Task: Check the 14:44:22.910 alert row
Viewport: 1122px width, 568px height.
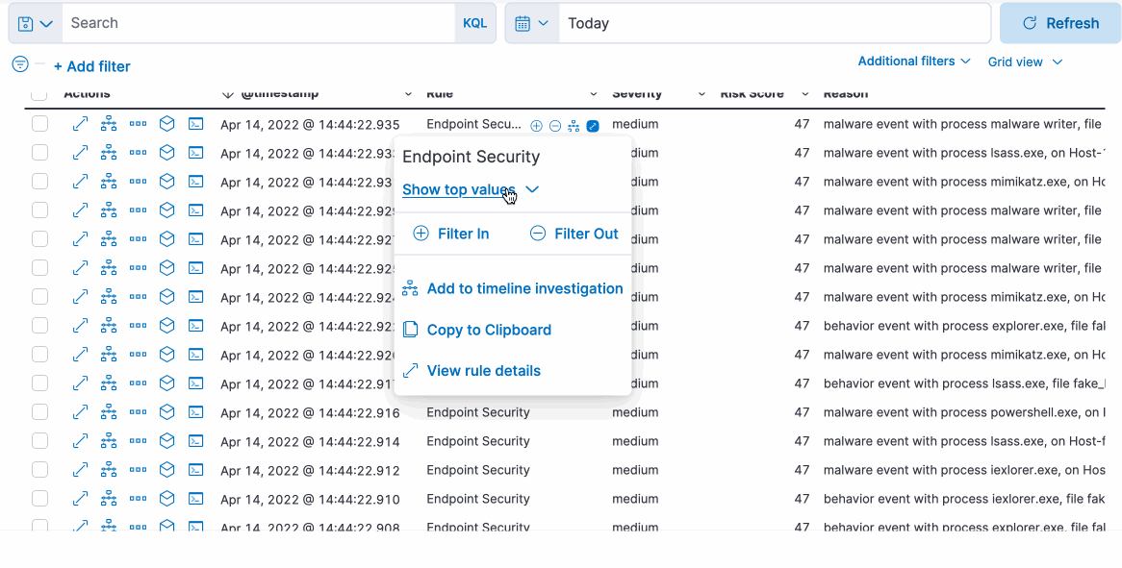Action: coord(40,499)
